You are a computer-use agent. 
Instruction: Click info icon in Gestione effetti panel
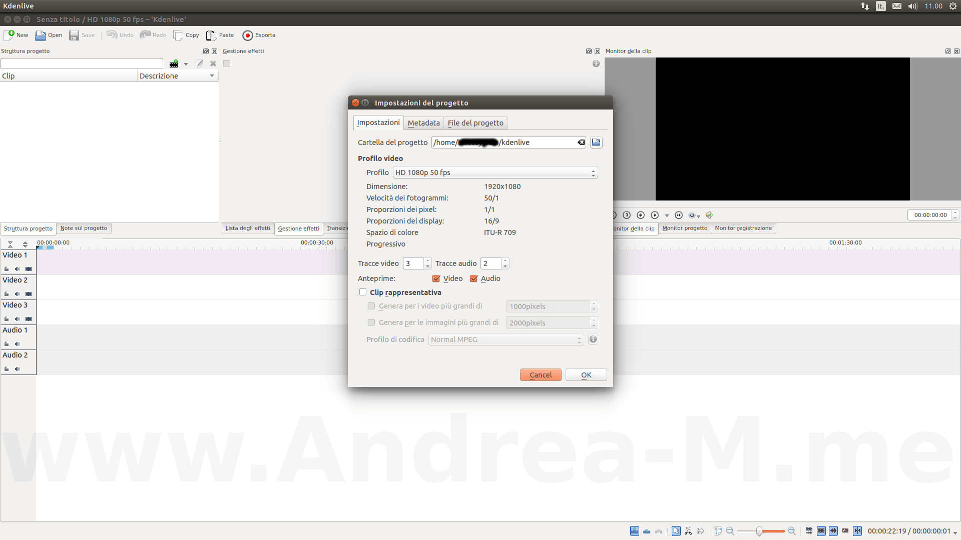[596, 63]
